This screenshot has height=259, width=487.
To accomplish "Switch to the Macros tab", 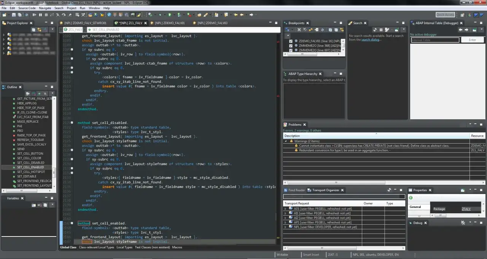I will click(x=177, y=247).
